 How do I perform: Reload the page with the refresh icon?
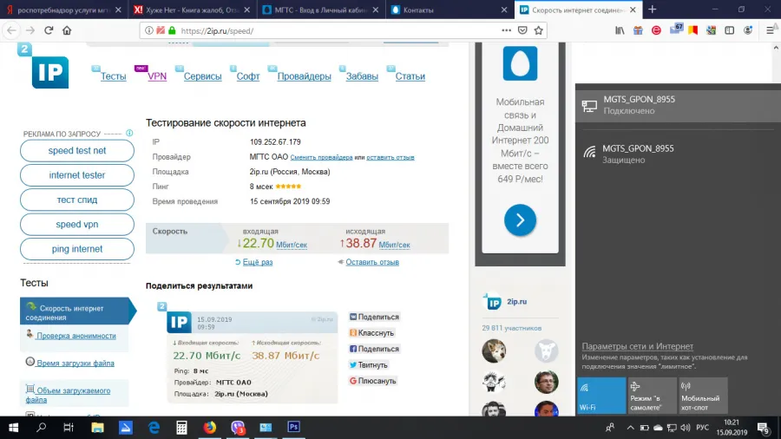49,30
